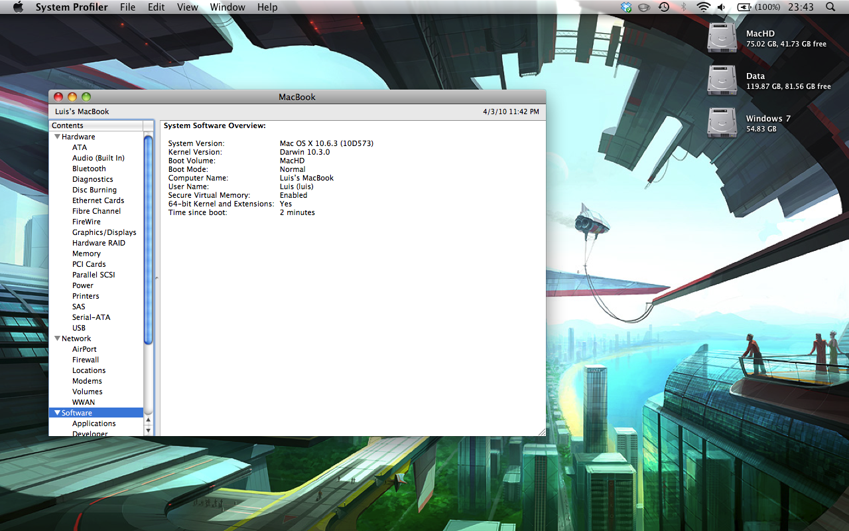This screenshot has width=849, height=531.
Task: Collapse the Software category
Action: click(x=58, y=413)
